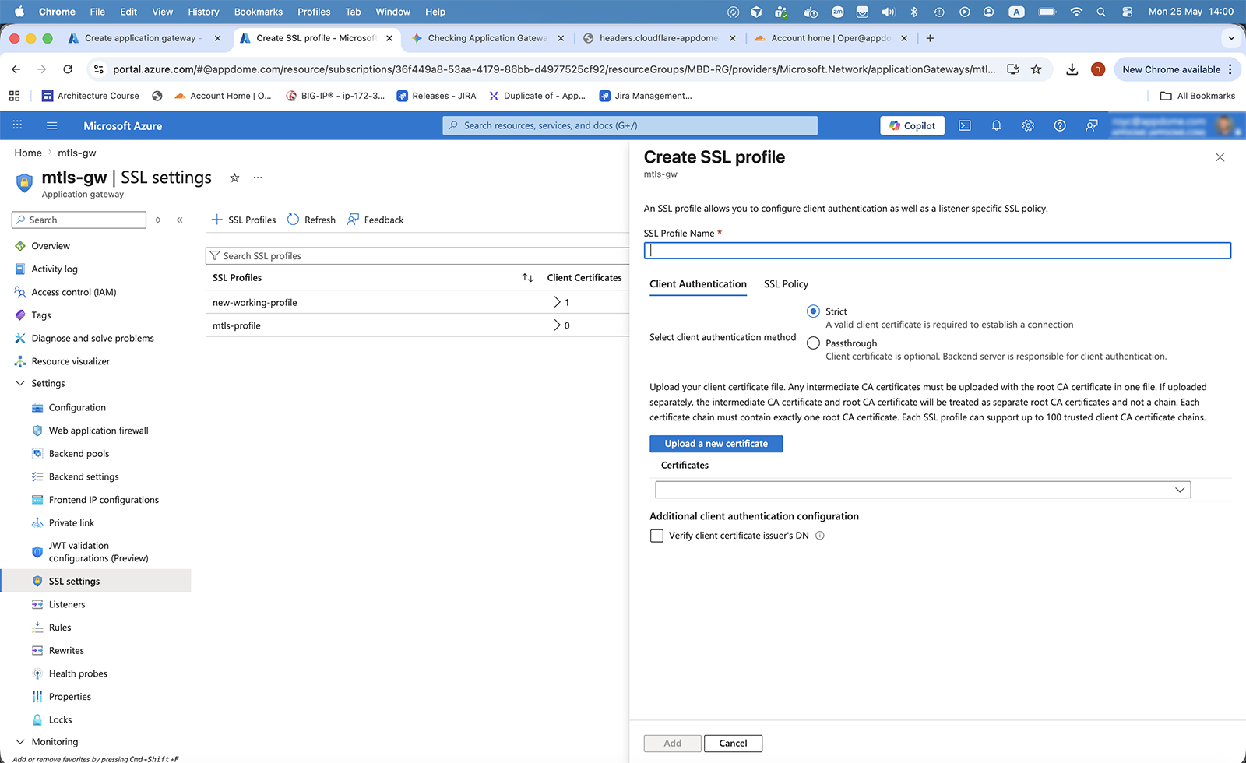The width and height of the screenshot is (1246, 763).
Task: Open Health probes
Action: coord(78,673)
